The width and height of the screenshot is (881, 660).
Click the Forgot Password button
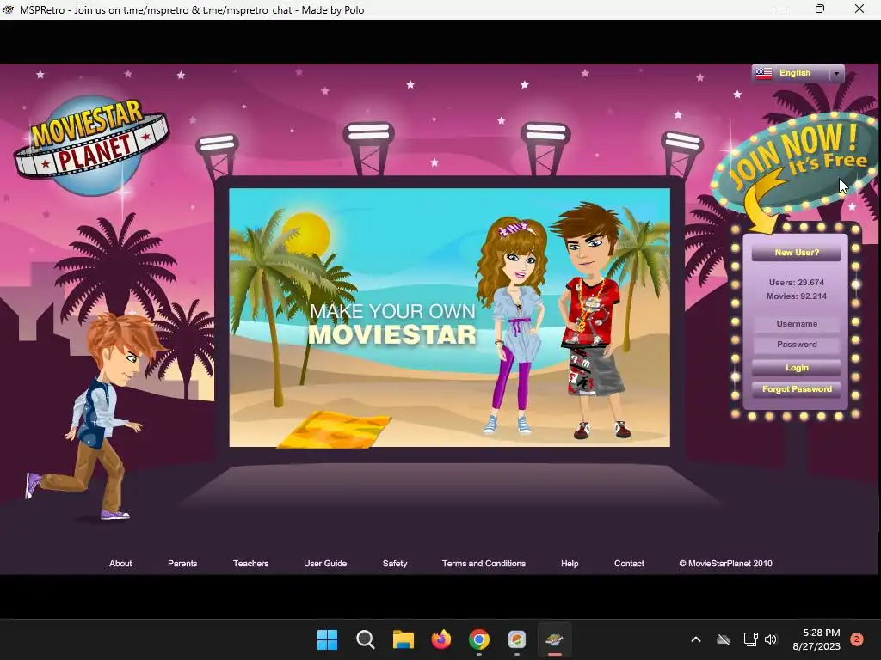click(797, 389)
